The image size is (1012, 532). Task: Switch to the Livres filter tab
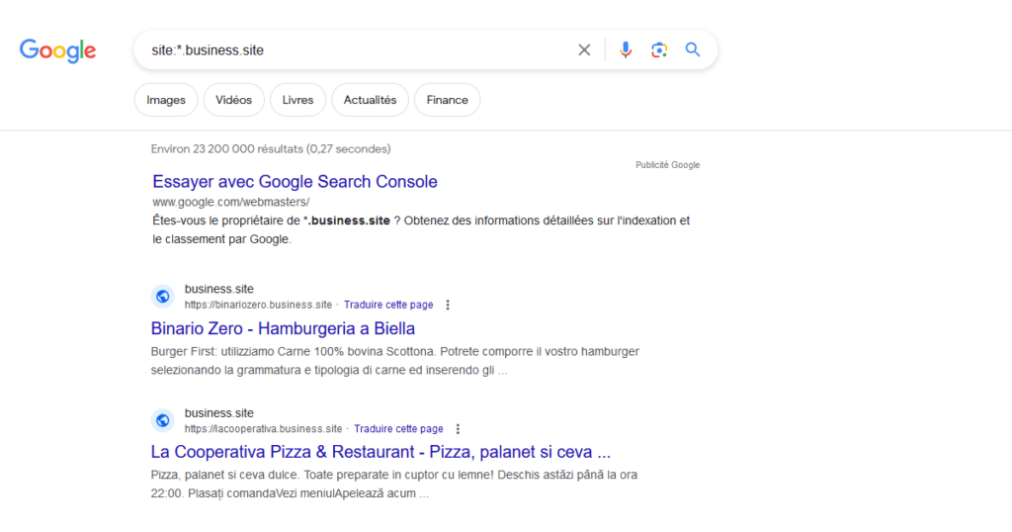pos(297,100)
